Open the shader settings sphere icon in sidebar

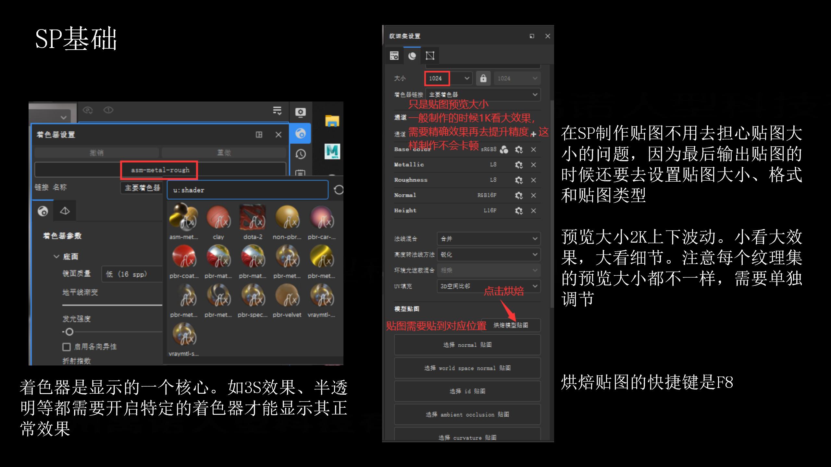[x=300, y=133]
